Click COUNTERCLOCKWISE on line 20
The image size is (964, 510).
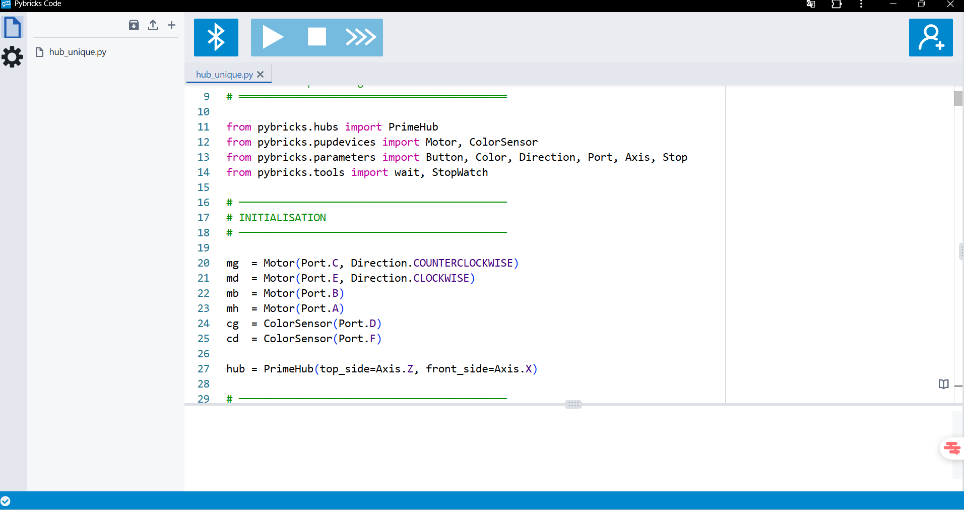point(463,263)
